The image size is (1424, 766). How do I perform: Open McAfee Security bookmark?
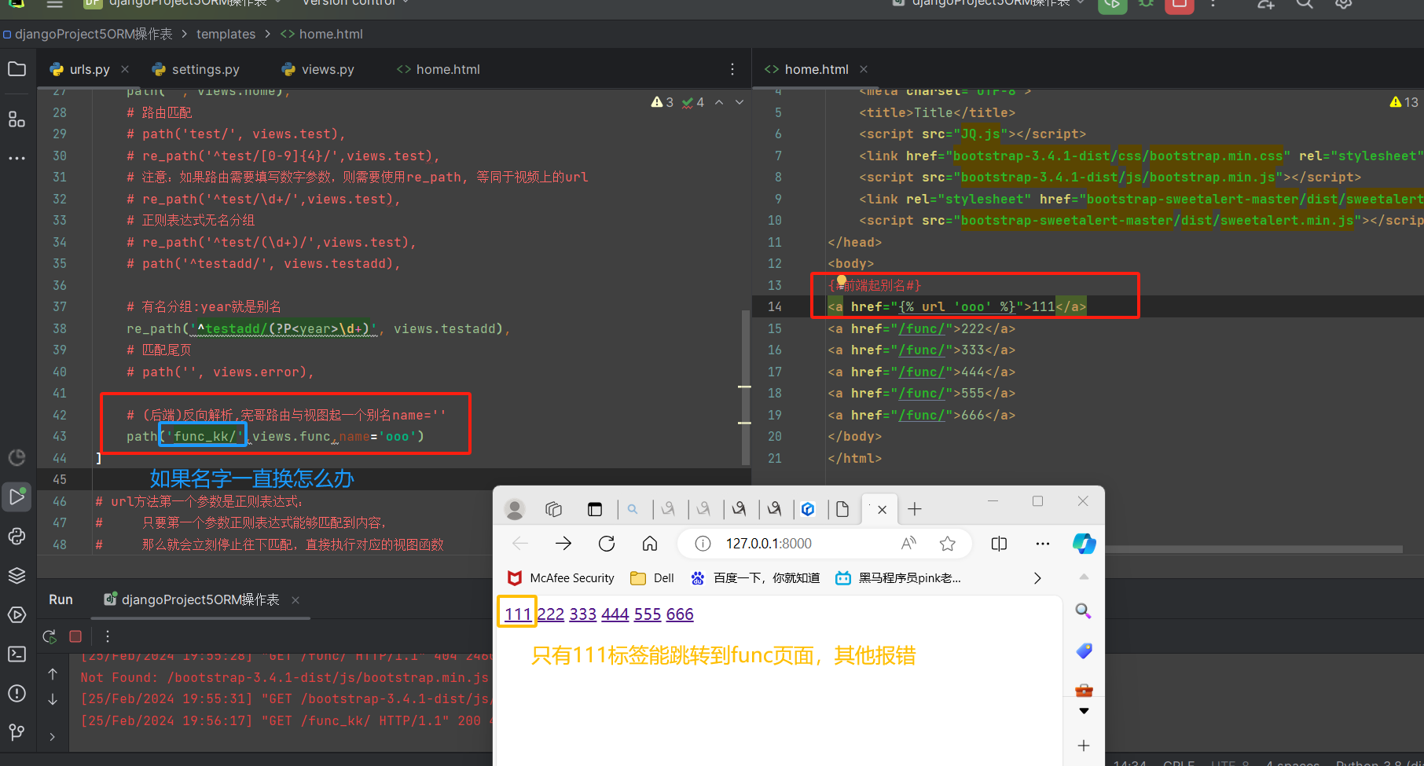click(560, 578)
